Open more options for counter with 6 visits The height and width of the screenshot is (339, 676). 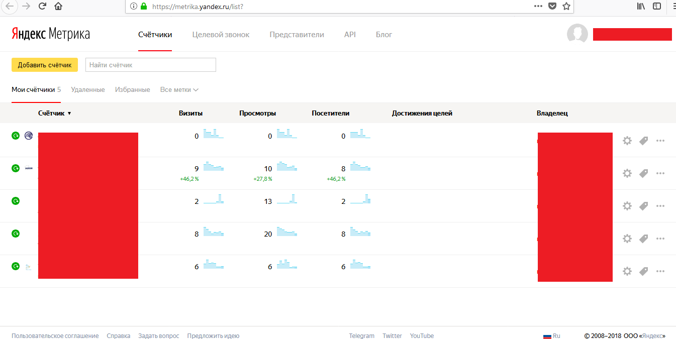click(x=660, y=271)
